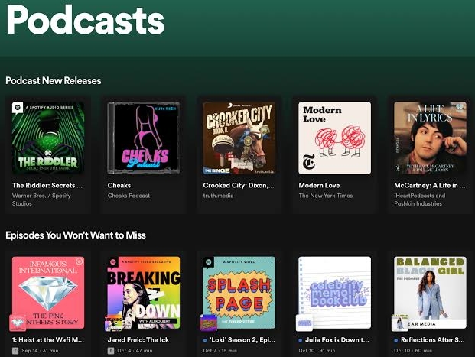Open the Modern Love cover art
Image resolution: width=475 pixels, height=357 pixels.
(334, 138)
